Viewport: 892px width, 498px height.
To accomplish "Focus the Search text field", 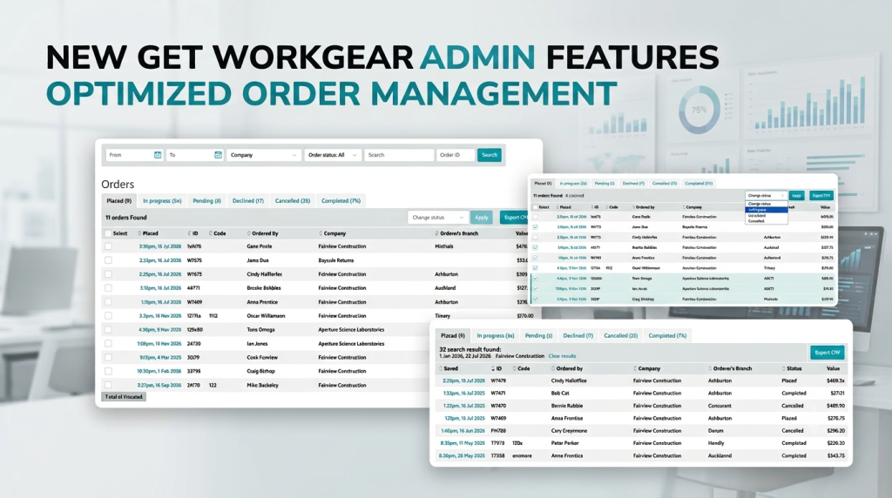I will (399, 155).
